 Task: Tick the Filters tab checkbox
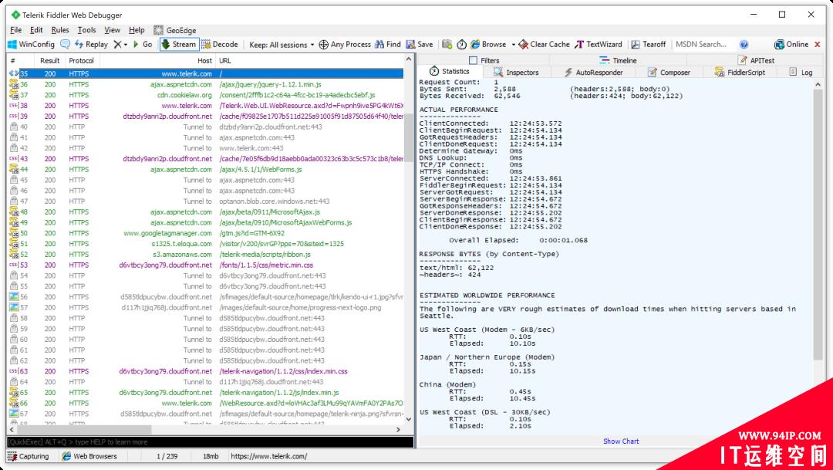point(473,61)
